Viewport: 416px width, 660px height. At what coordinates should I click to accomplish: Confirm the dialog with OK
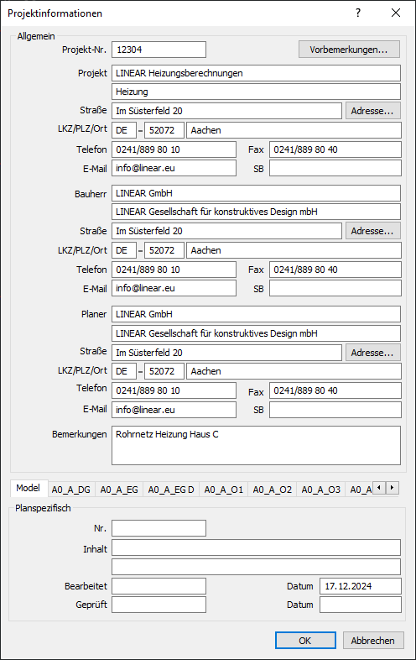click(305, 640)
